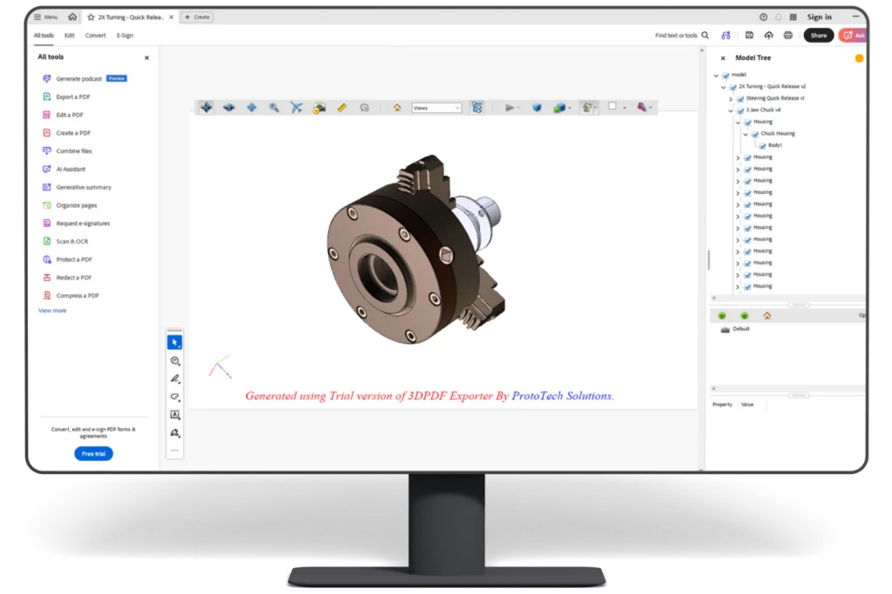
Task: Open the View more link in All tools
Action: pos(51,310)
